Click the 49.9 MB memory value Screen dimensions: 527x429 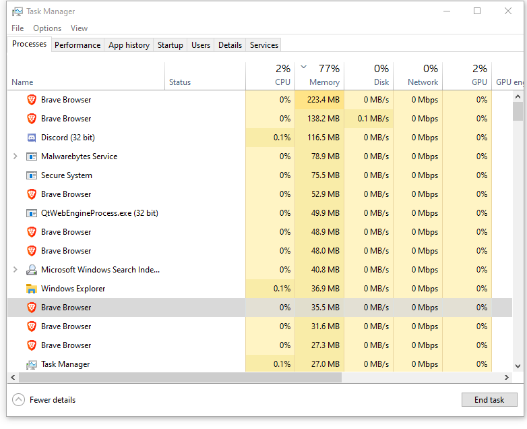click(x=325, y=213)
